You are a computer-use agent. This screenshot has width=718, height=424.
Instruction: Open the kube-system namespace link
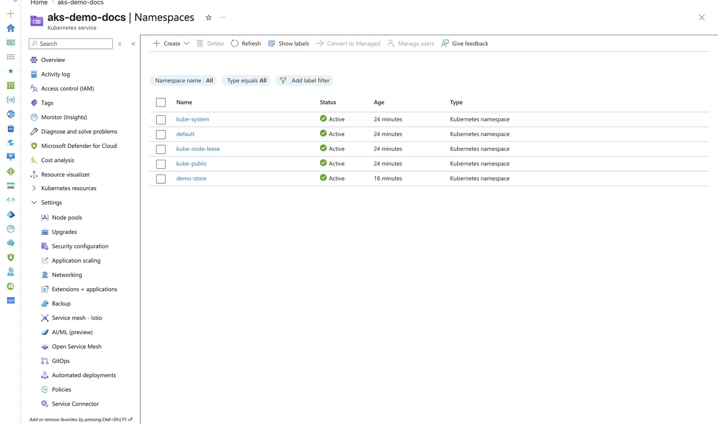click(x=192, y=119)
